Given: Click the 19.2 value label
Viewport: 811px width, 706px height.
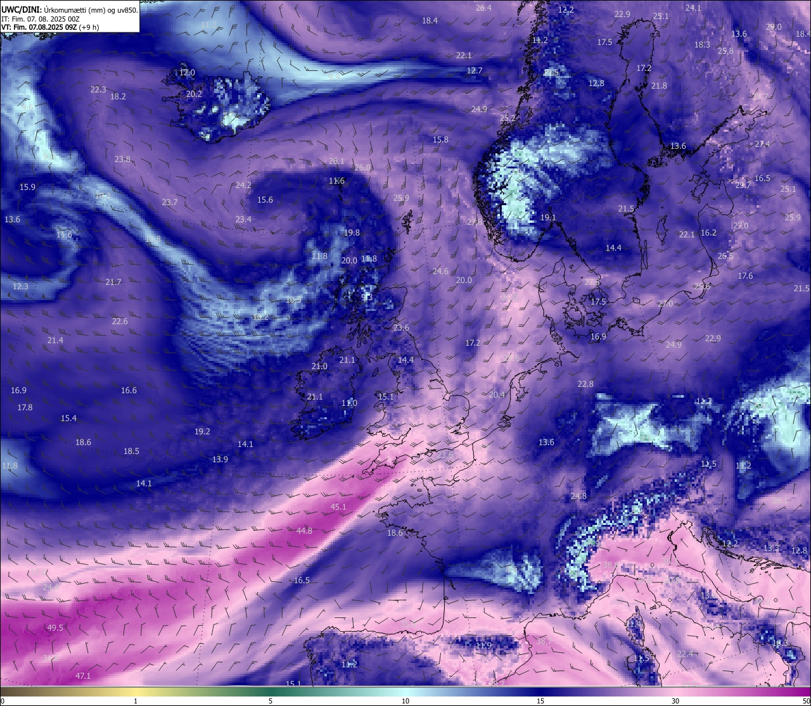Looking at the screenshot, I should click(202, 431).
